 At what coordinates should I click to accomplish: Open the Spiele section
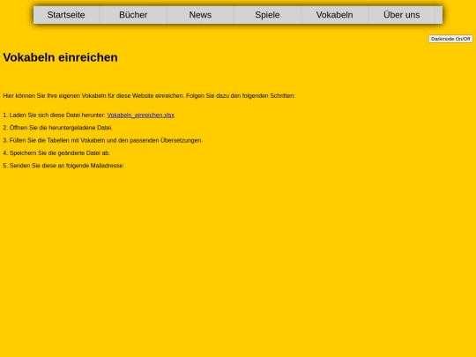(267, 15)
